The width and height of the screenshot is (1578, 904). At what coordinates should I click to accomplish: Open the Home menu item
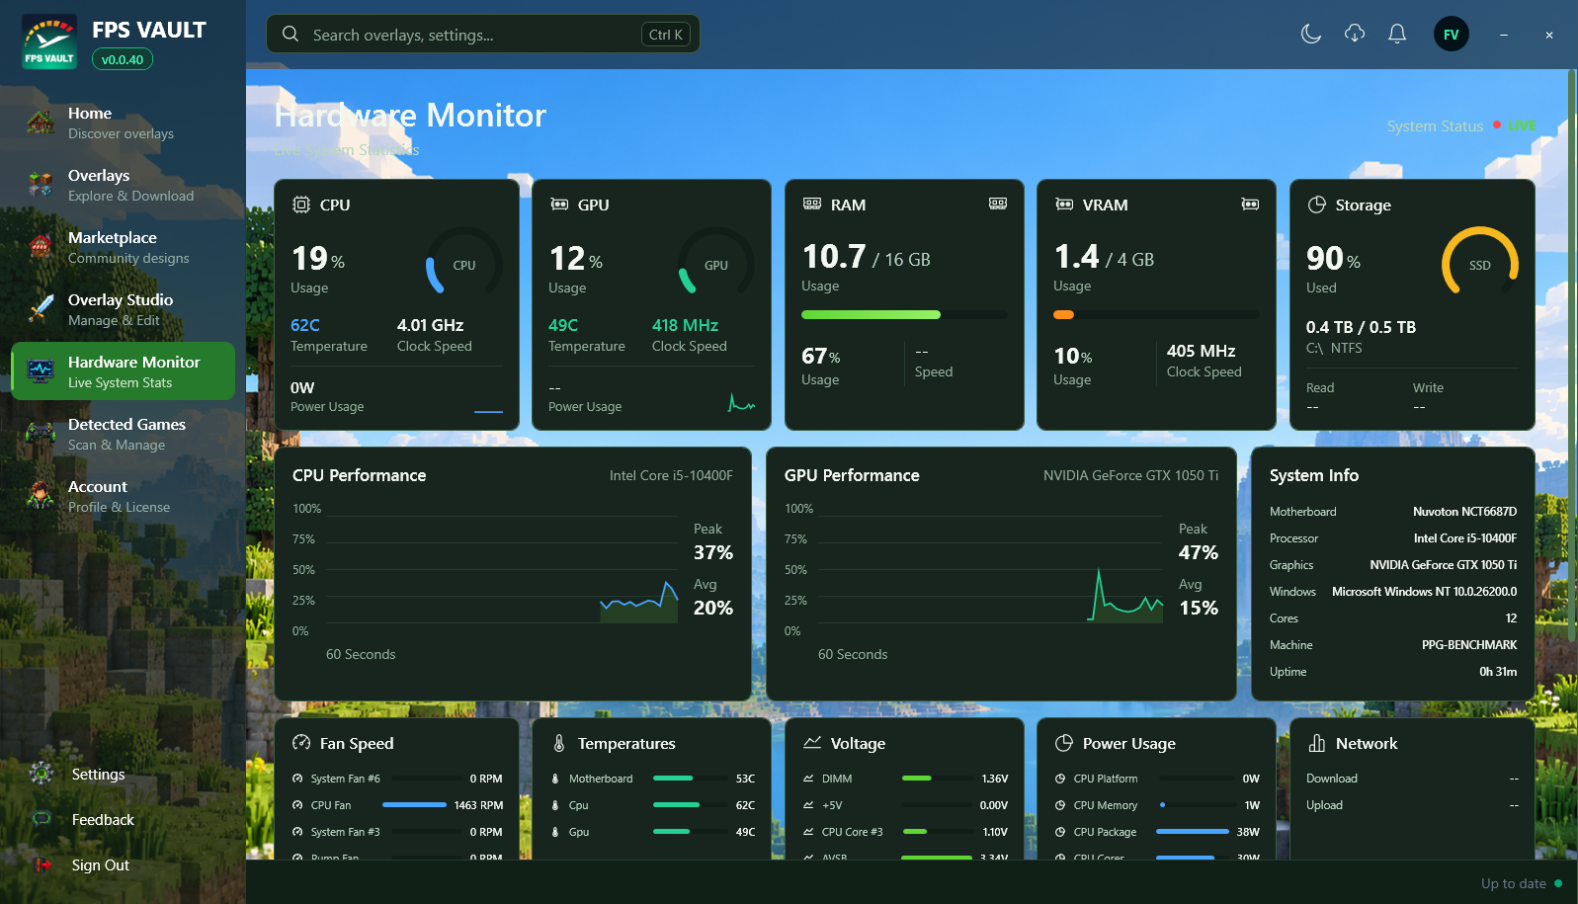123,123
